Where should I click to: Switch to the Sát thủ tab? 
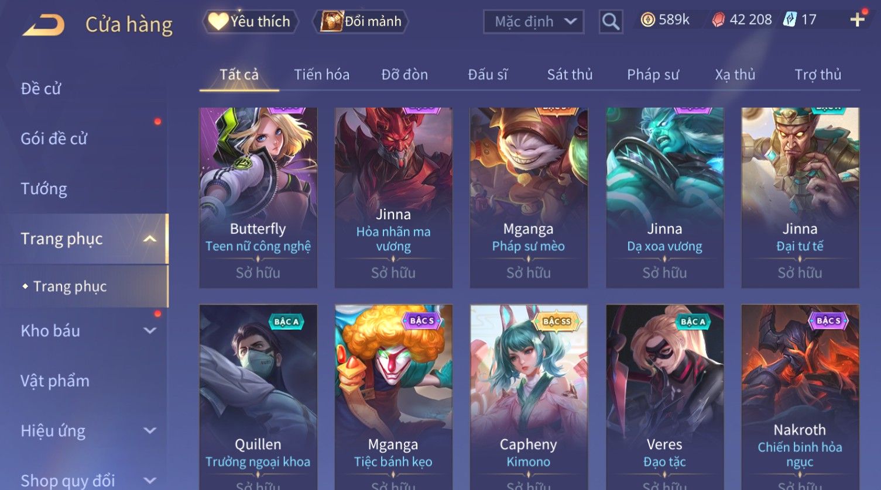pyautogui.click(x=570, y=75)
